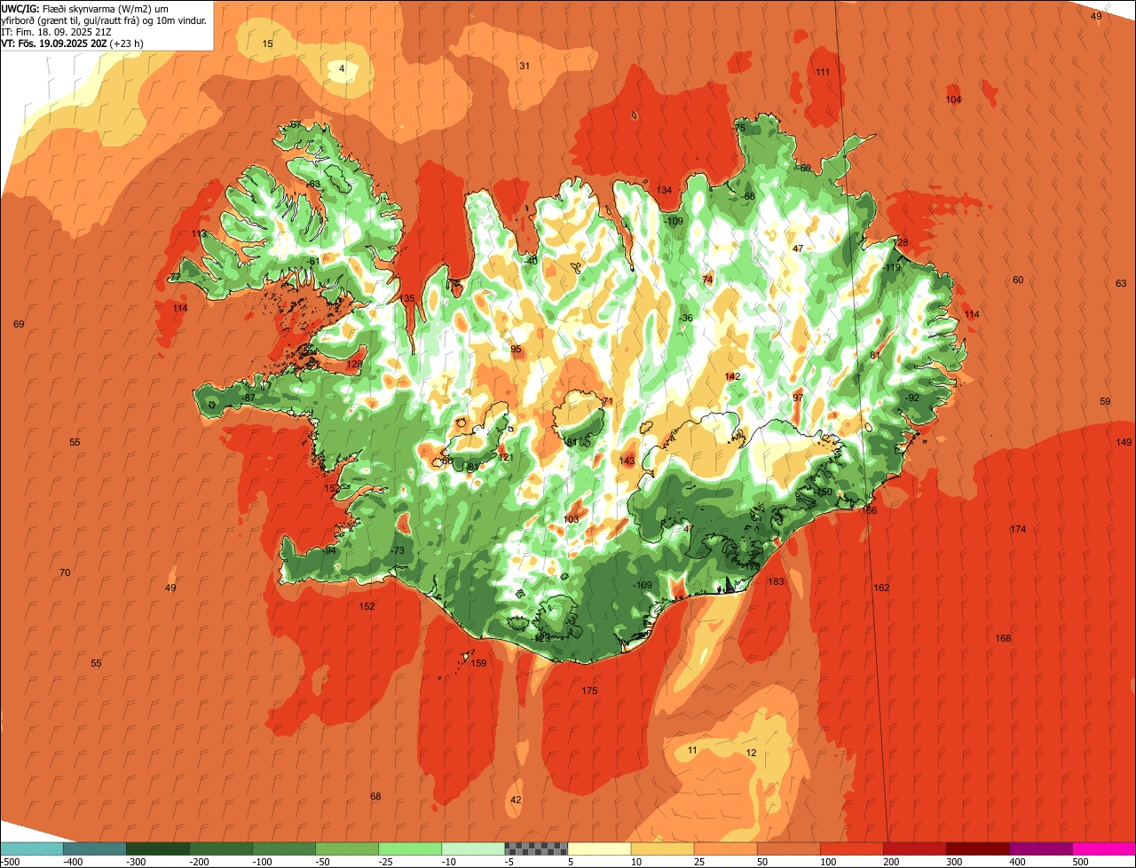Click the map value '135'
1136x868 pixels.
(x=407, y=298)
